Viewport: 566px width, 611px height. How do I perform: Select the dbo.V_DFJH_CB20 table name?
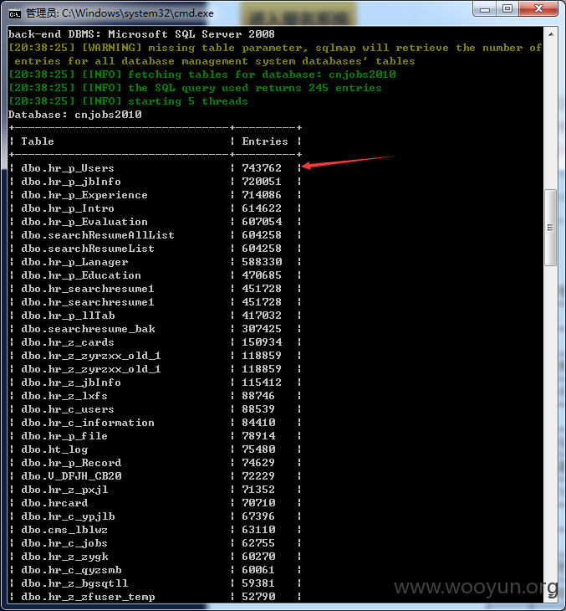tap(71, 476)
